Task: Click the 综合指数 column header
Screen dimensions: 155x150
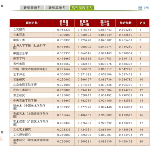Action: point(126,23)
